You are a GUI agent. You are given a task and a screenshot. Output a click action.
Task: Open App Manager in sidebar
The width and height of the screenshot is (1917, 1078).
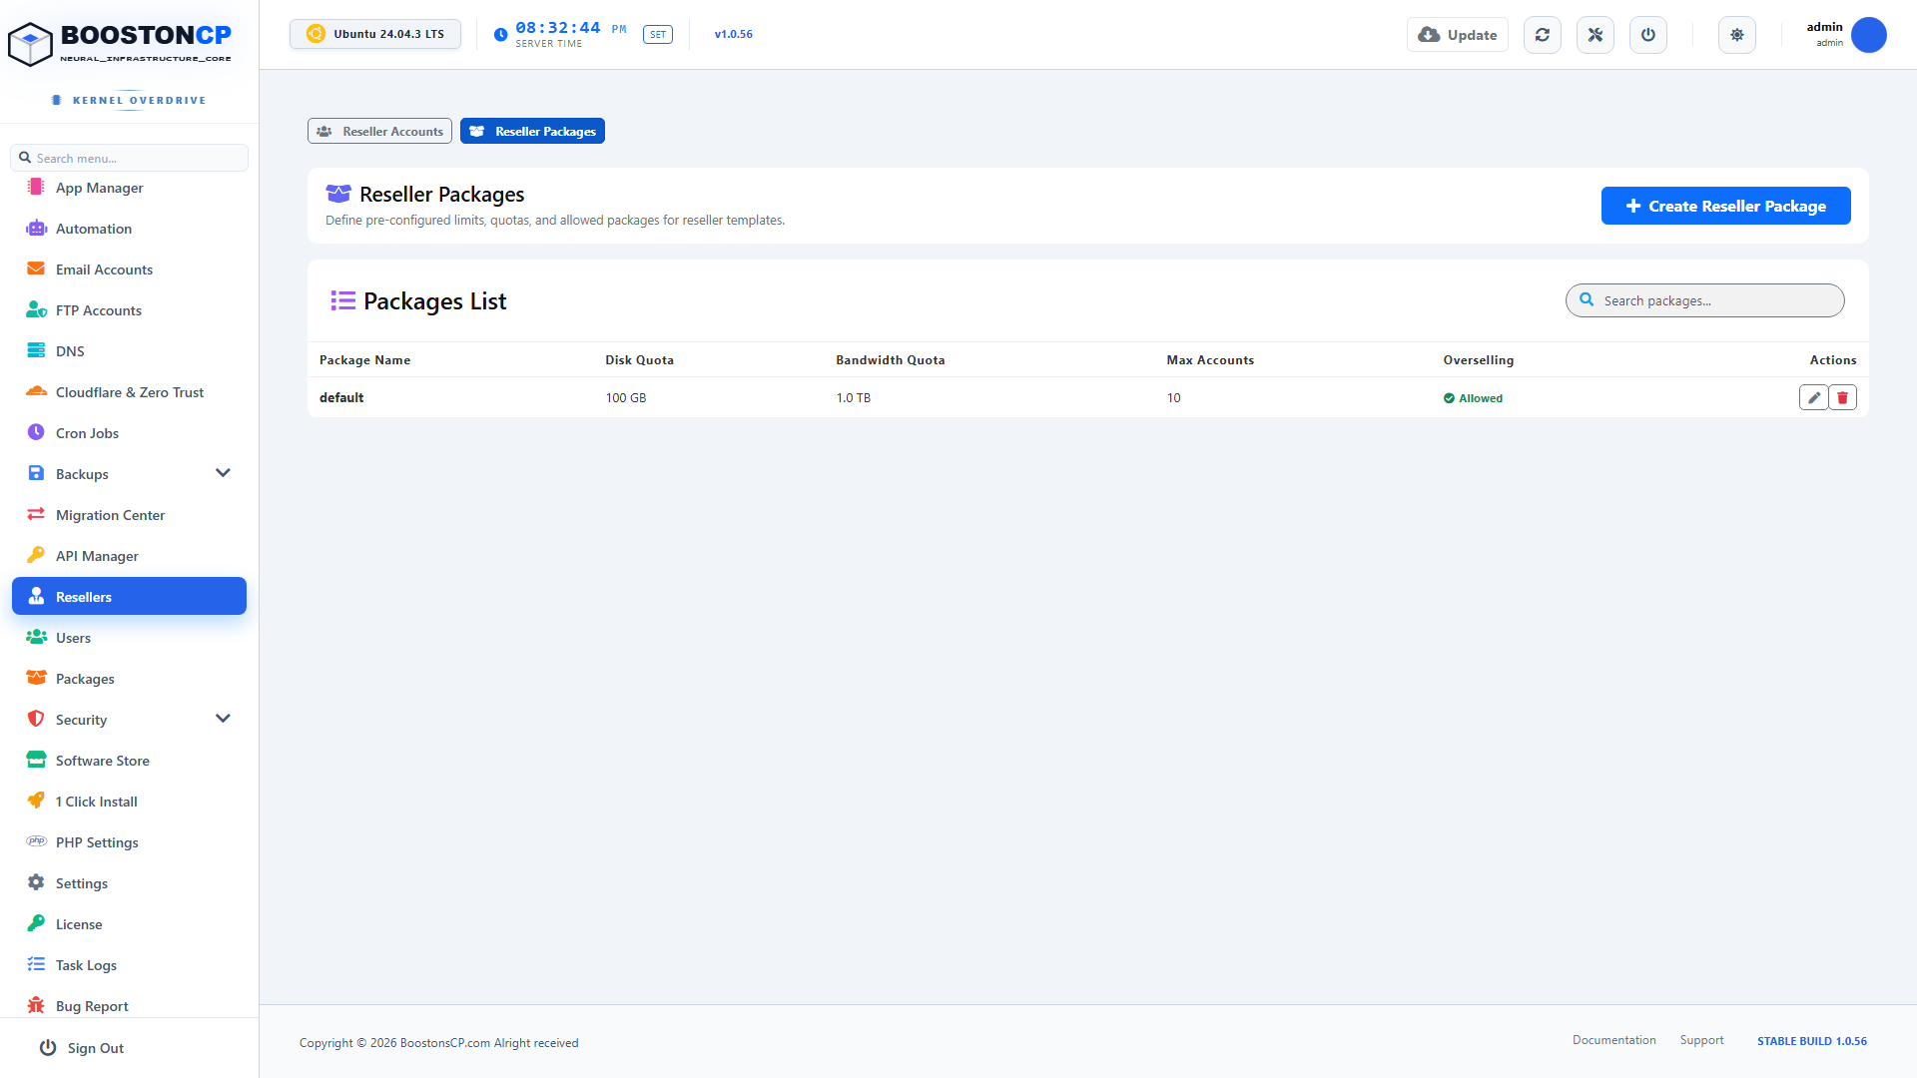click(129, 188)
